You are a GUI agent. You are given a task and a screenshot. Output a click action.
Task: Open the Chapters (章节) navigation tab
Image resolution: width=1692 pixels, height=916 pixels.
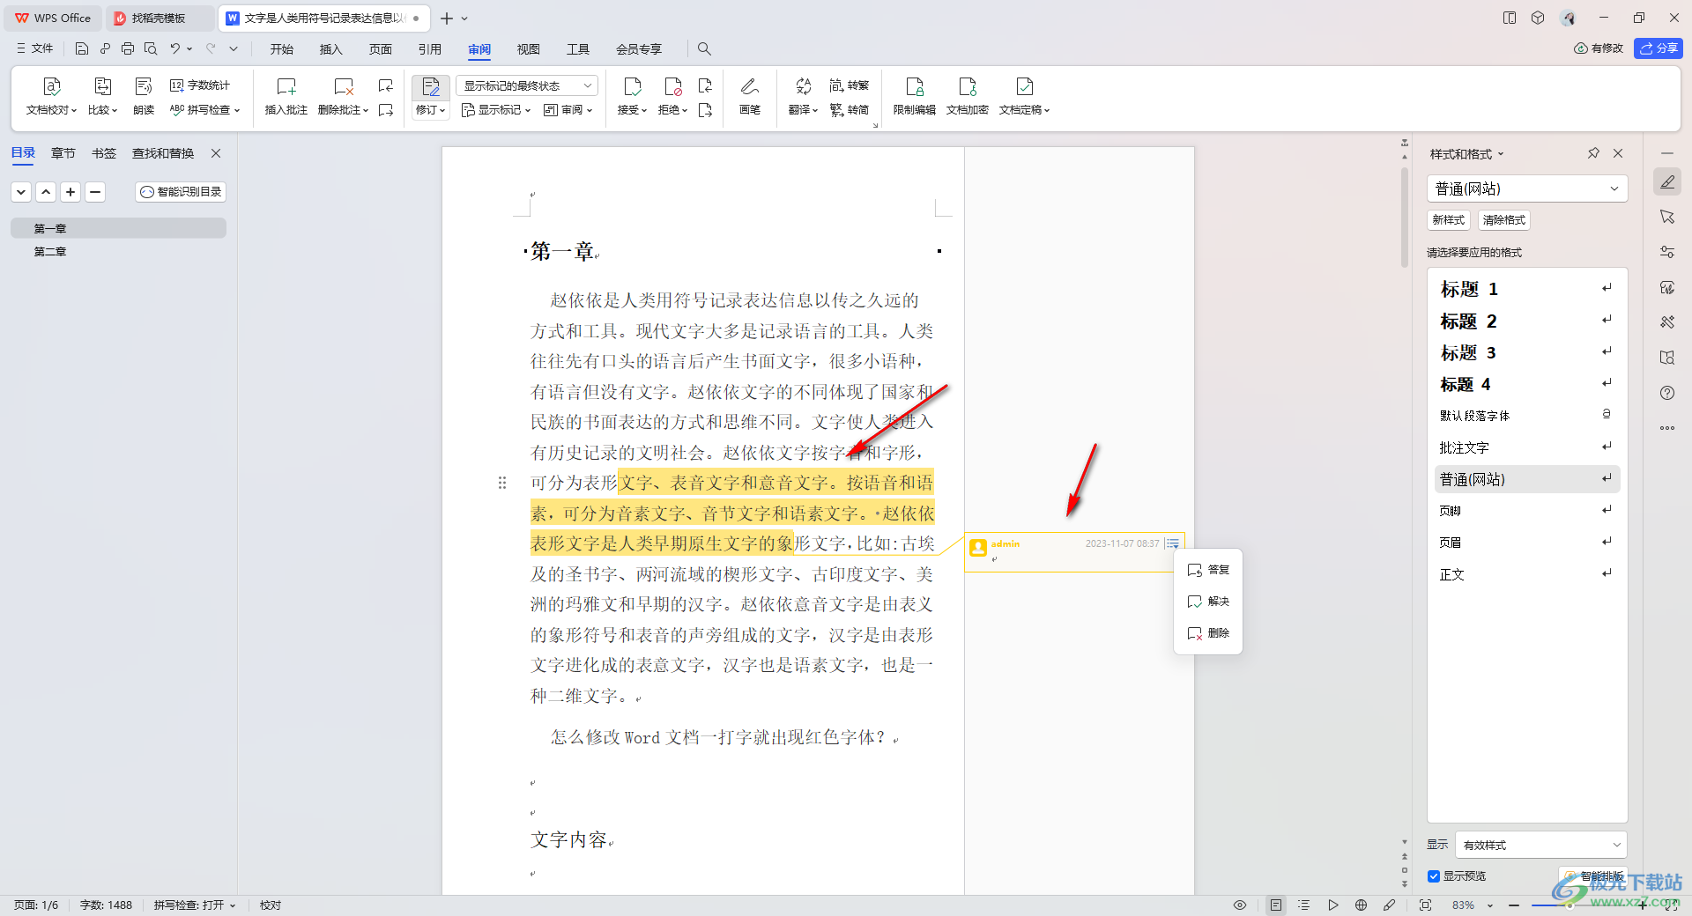tap(63, 153)
